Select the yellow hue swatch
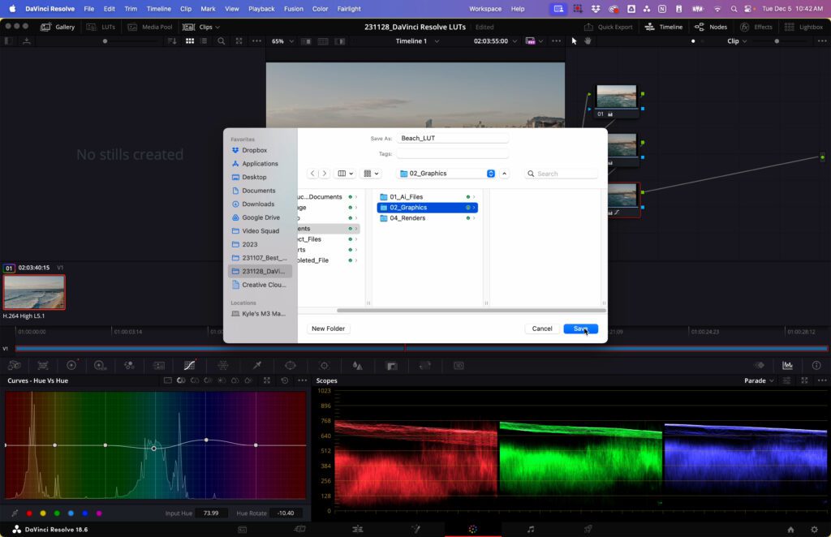Viewport: 831px width, 537px height. click(43, 513)
